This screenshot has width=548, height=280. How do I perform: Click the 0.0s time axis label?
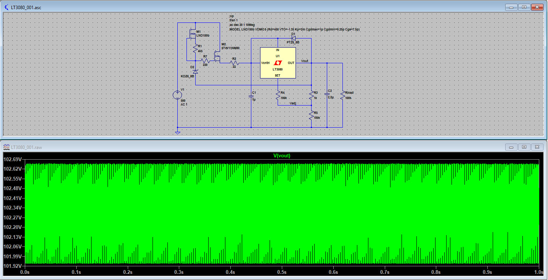[25, 272]
